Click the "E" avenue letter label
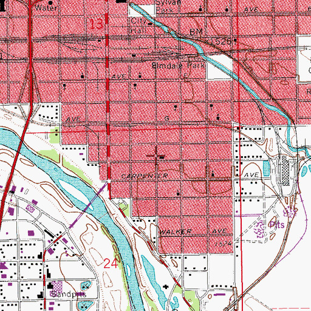311x311 pixels. pyautogui.click(x=185, y=76)
